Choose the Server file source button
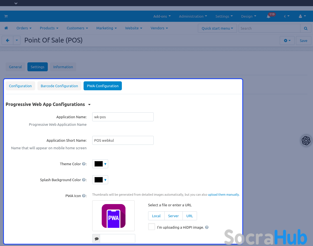The image size is (313, 246). pos(173,216)
